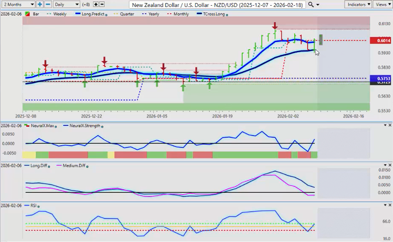Toggle the TCross.Long legend line
This screenshot has height=242, width=393.
(x=212, y=14)
